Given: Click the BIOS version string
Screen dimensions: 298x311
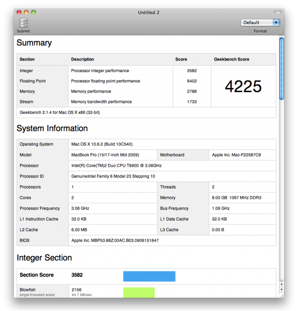Looking at the screenshot, I should click(115, 241).
